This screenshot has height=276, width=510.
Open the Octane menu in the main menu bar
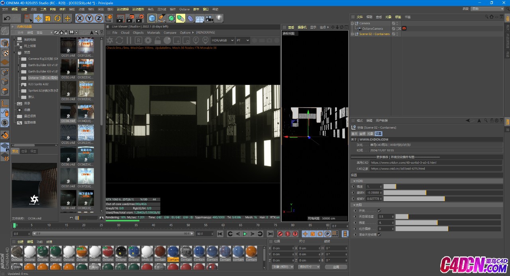[184, 9]
